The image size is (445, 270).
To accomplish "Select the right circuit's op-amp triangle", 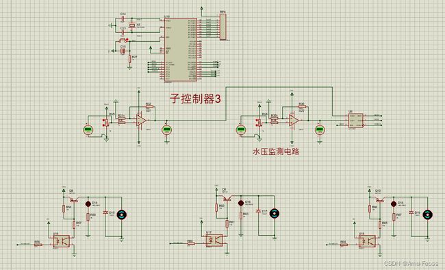I will [294, 121].
